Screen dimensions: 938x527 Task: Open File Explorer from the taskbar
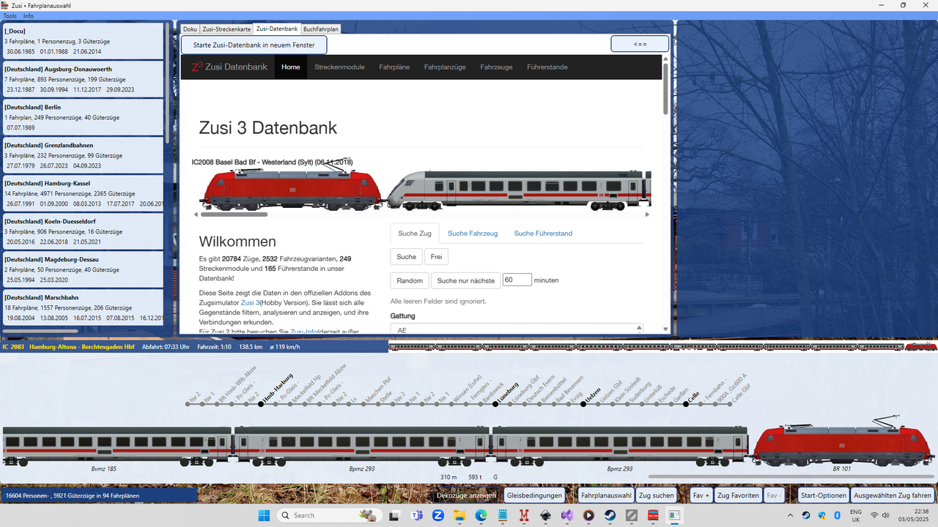click(459, 515)
